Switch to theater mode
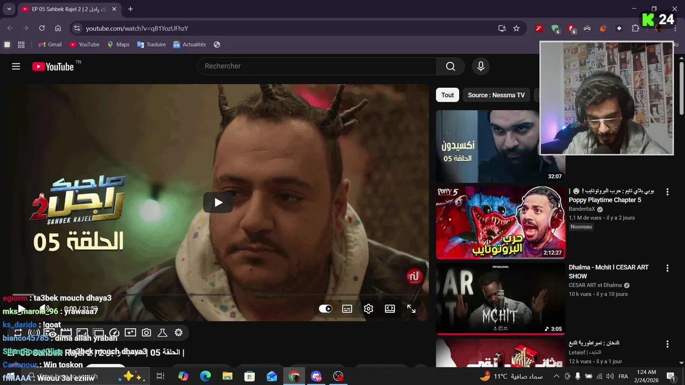Viewport: 685px width, 385px height. [x=390, y=309]
